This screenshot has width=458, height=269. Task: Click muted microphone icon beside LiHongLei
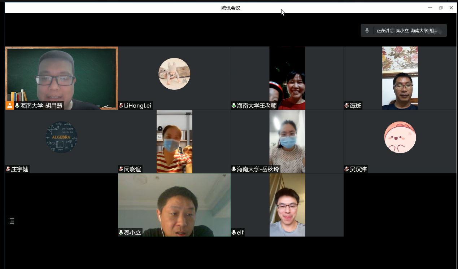(x=121, y=106)
